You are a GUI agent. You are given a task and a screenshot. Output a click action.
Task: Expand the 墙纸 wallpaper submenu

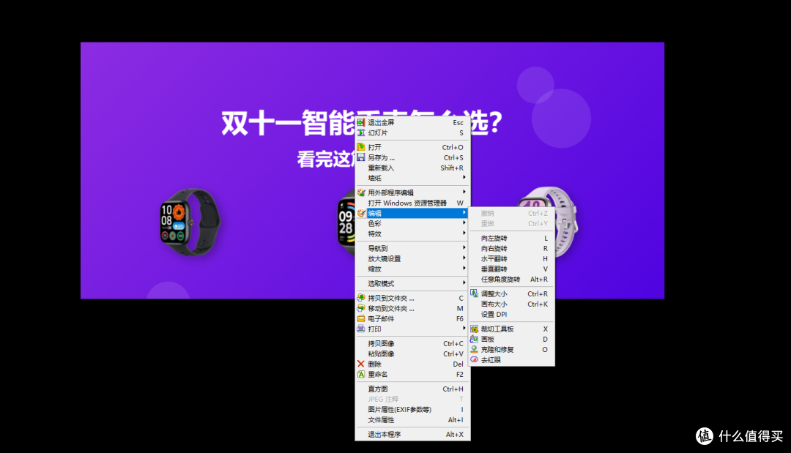pos(412,178)
